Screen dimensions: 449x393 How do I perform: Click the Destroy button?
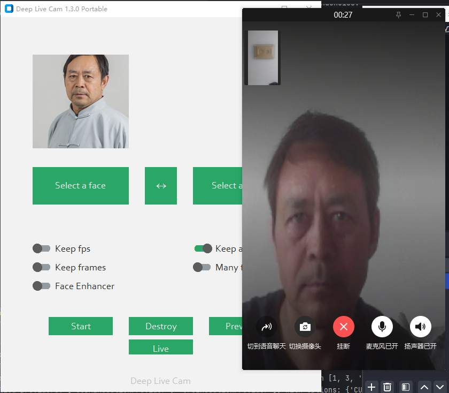(161, 326)
